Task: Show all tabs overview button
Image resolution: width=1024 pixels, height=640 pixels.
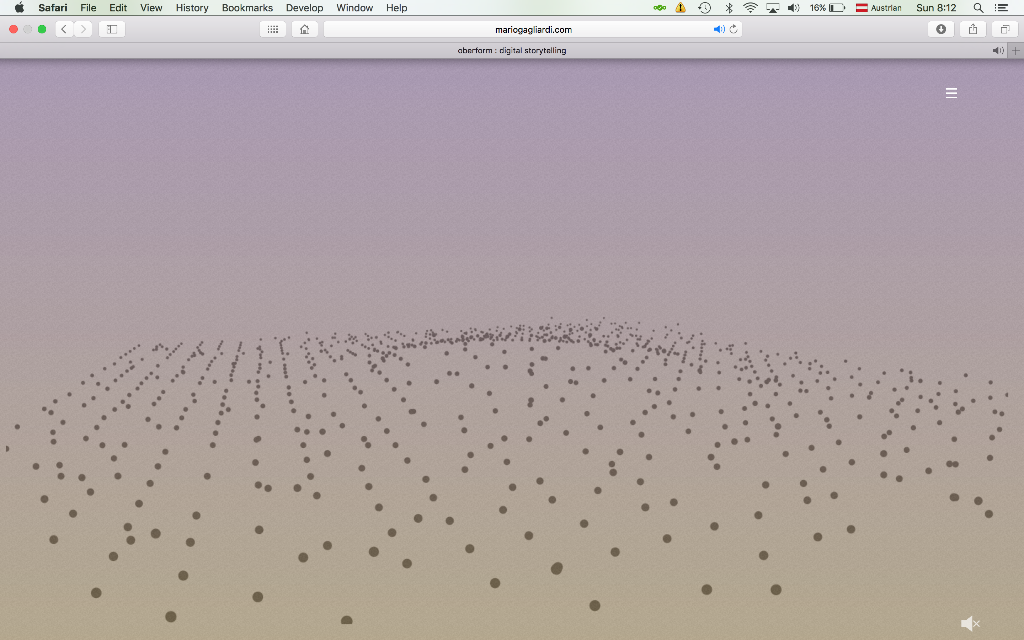Action: (x=1005, y=29)
